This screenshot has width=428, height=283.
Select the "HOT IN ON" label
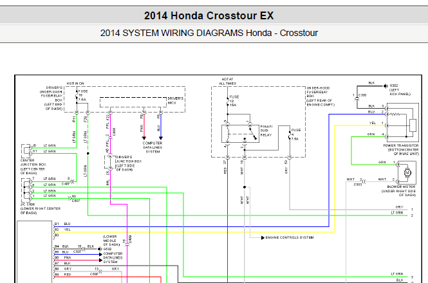(75, 83)
